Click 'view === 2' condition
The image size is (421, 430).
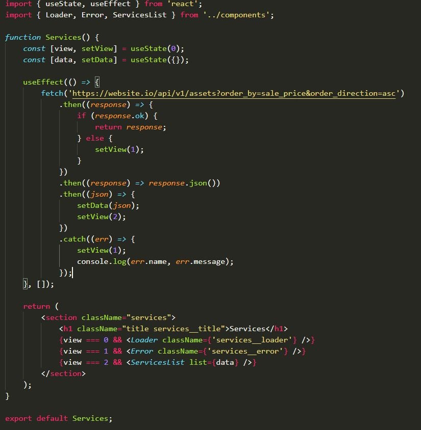[86, 363]
